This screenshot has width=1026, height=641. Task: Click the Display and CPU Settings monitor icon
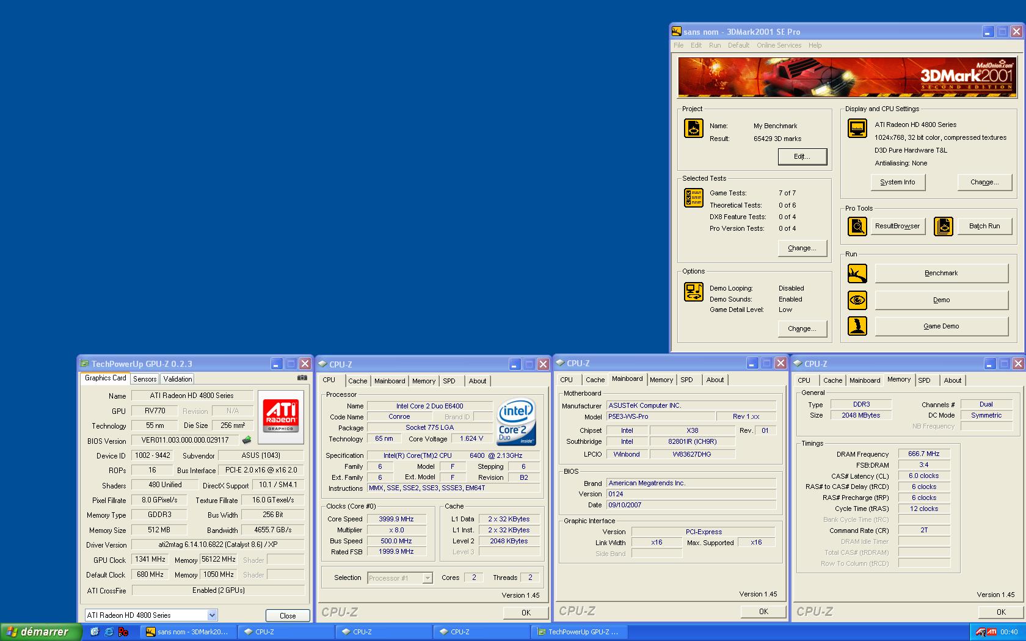click(x=857, y=128)
